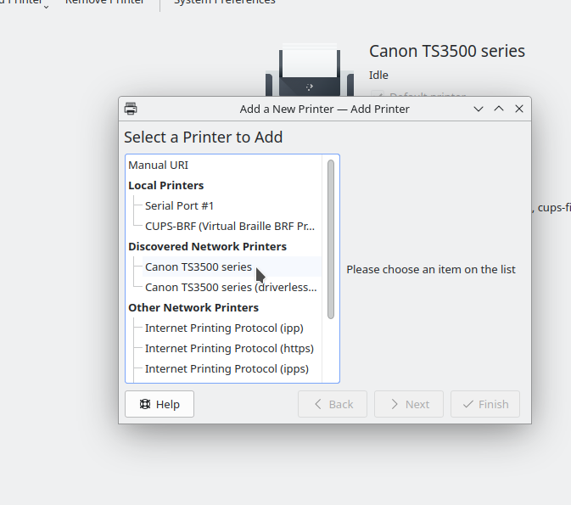Click the Local Printers group header

point(166,185)
